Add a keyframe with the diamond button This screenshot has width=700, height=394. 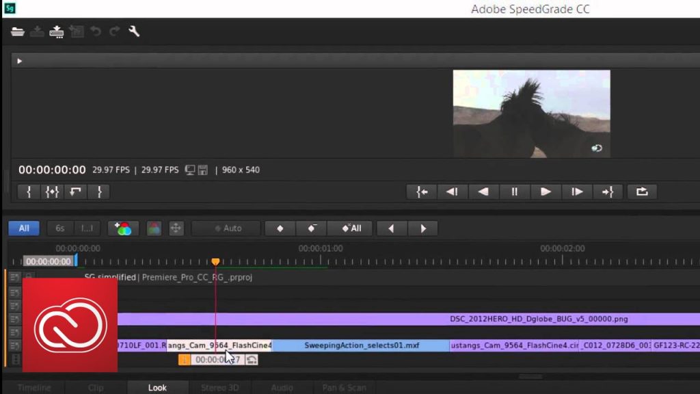(x=280, y=228)
